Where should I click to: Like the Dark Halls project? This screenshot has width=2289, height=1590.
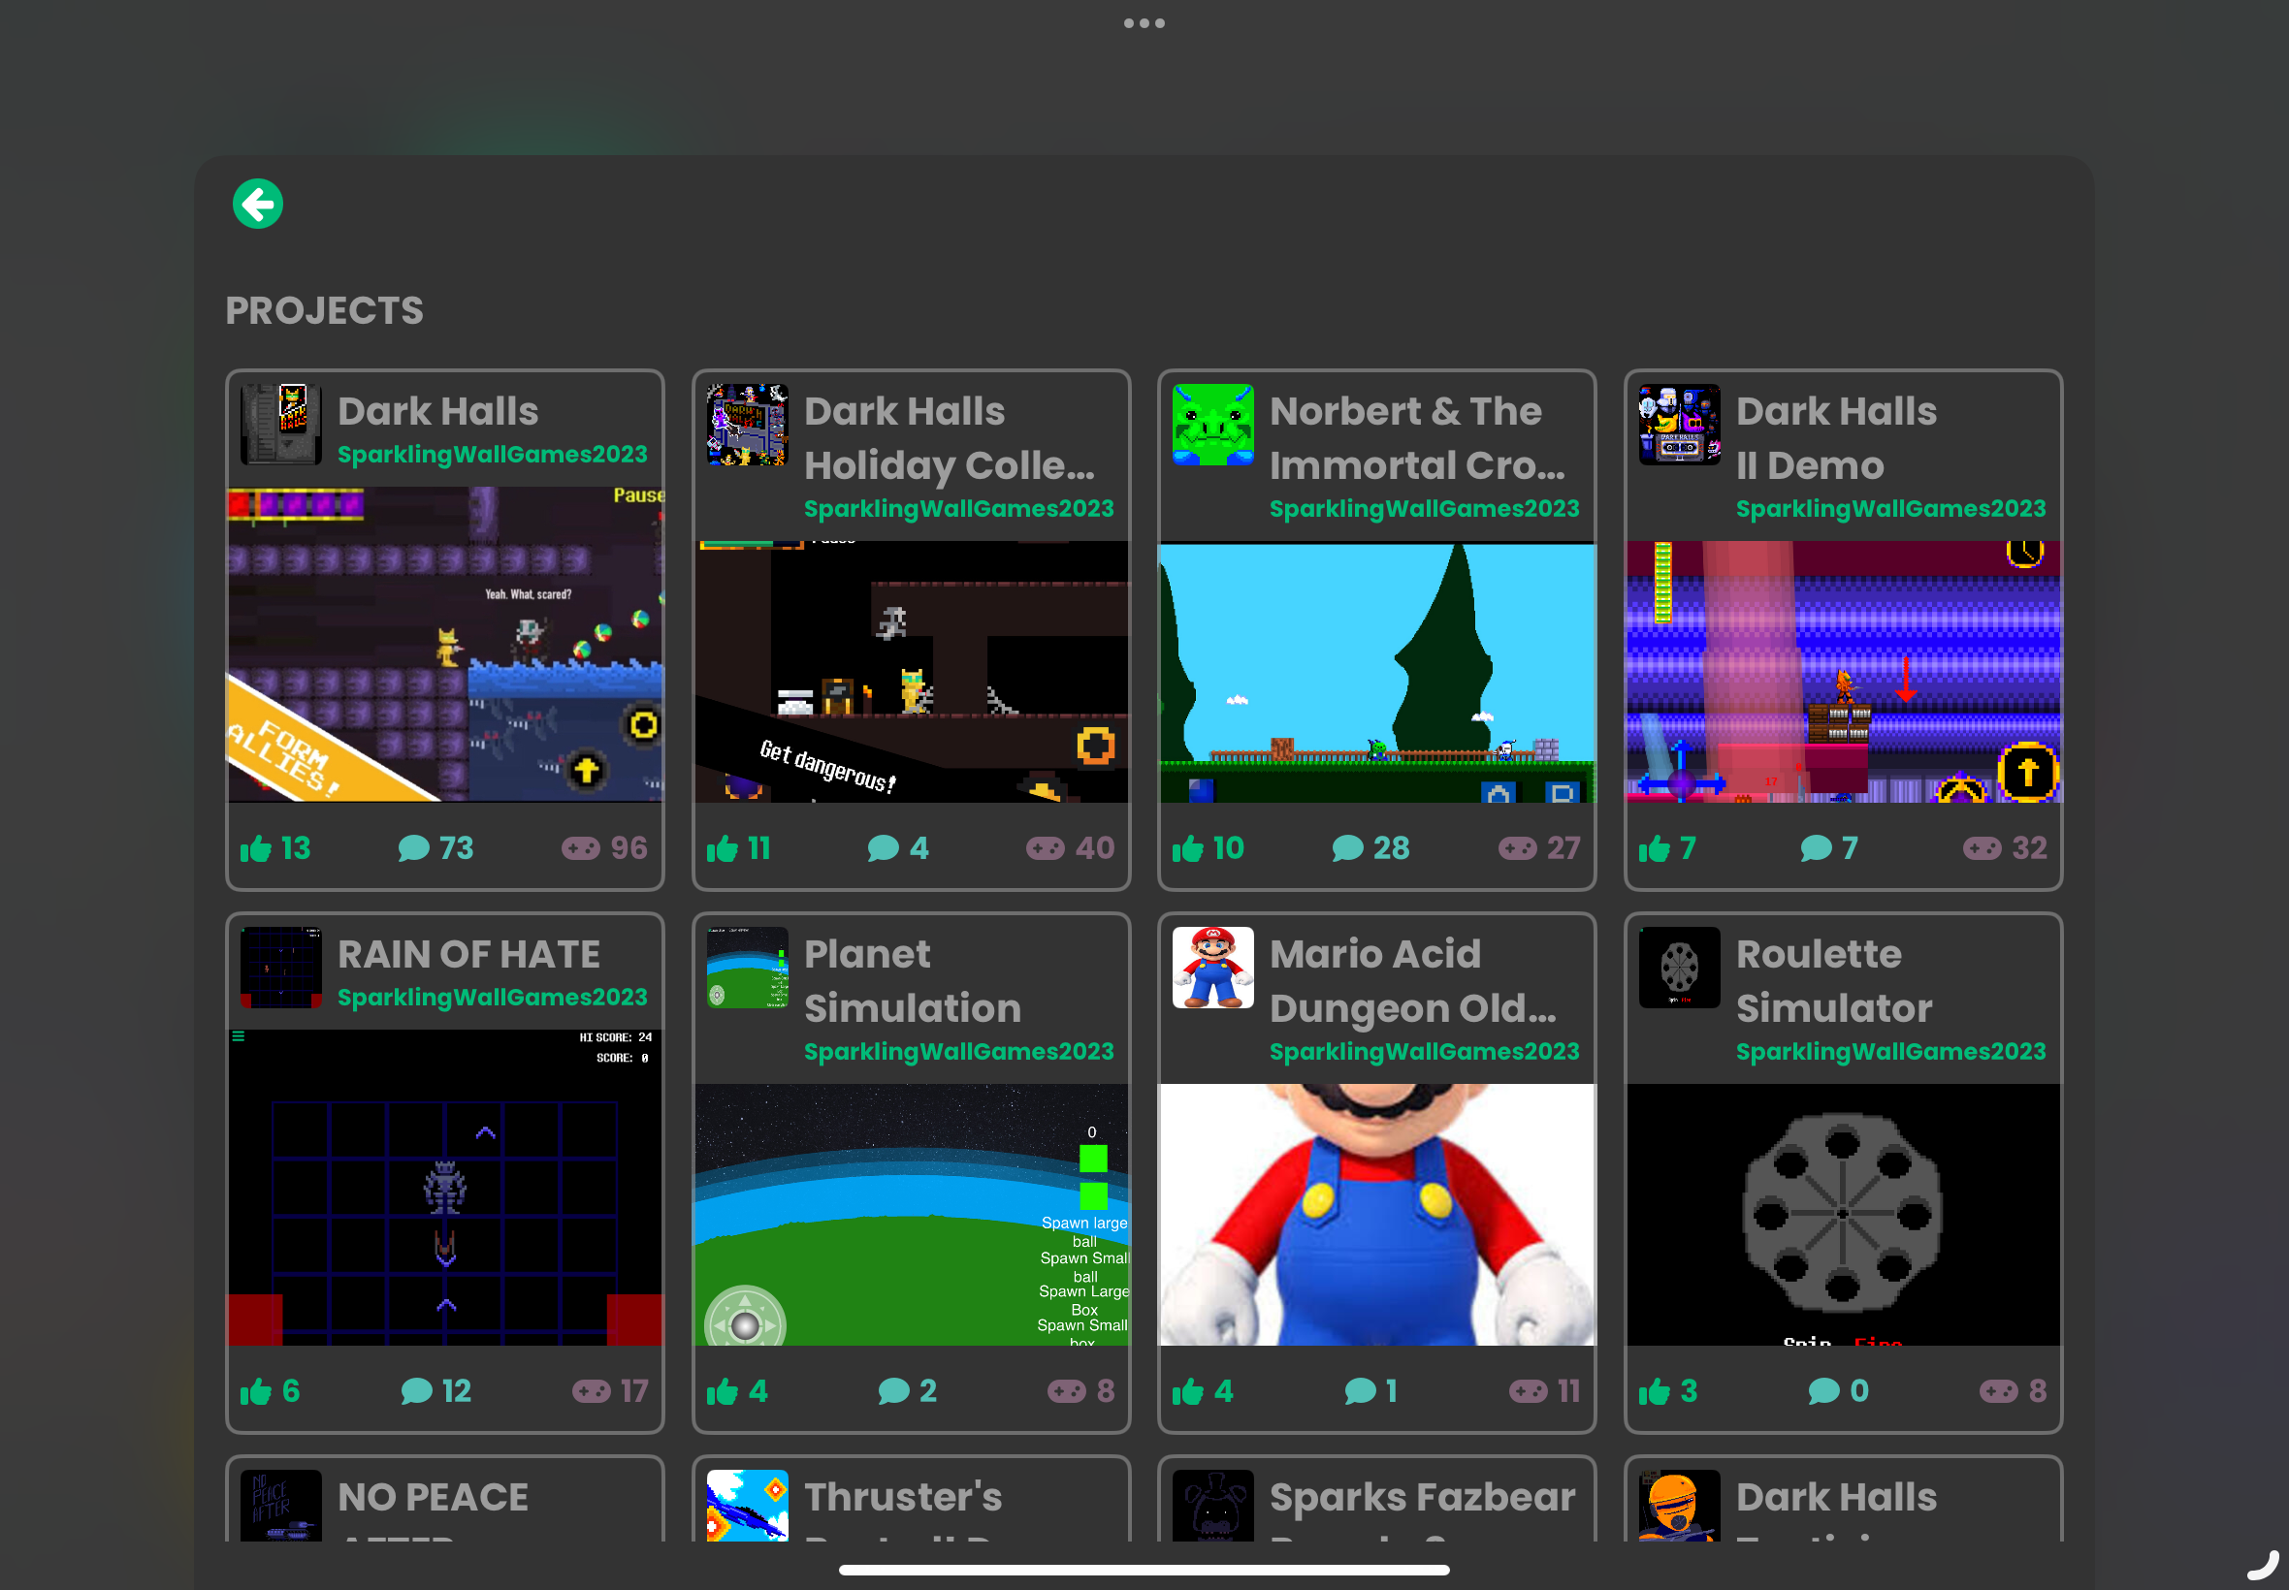(x=256, y=848)
